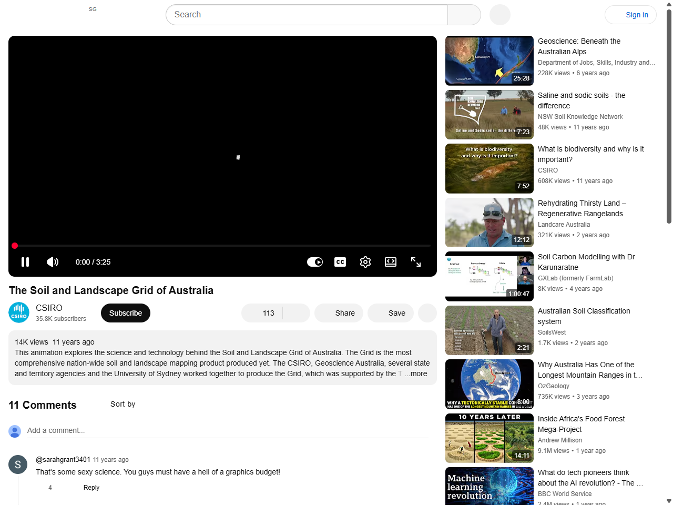Screen dimensions: 673x505
Task: Enter full screen mode
Action: 416,262
